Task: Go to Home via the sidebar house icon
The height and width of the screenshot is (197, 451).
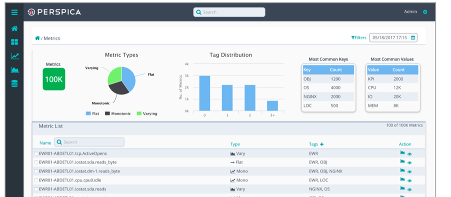Action: (x=15, y=29)
